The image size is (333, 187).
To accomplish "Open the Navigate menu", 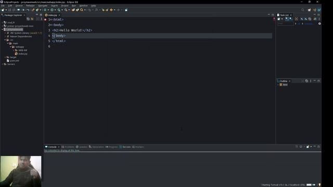I will (x=43, y=6).
